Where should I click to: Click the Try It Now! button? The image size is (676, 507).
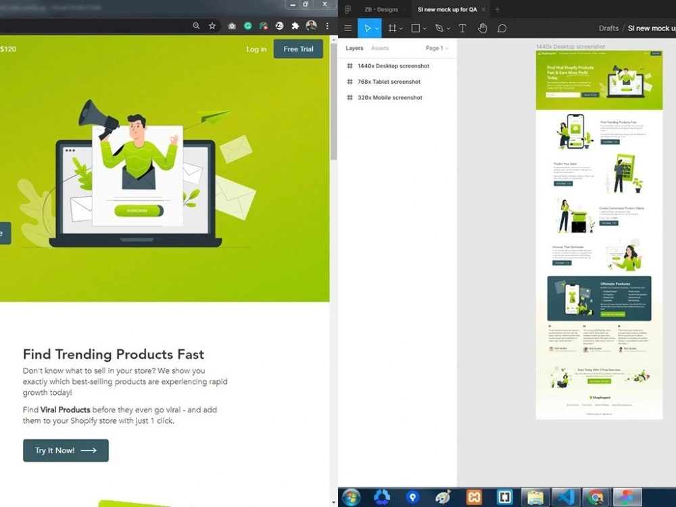66,450
